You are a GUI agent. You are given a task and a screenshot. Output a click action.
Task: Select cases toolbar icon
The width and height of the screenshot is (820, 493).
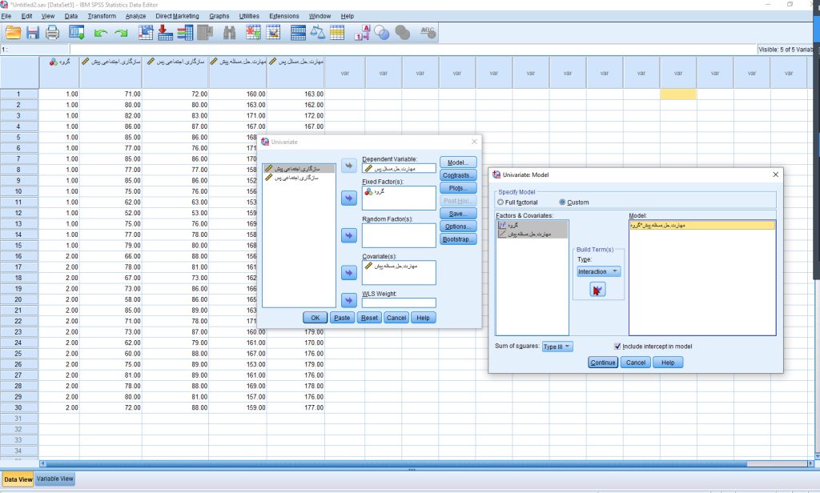coord(337,33)
